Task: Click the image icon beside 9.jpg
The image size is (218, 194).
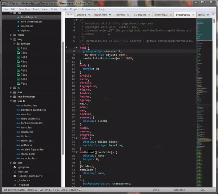Action: [18, 84]
